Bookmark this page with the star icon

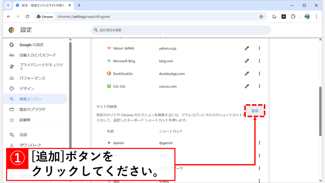tap(261, 17)
